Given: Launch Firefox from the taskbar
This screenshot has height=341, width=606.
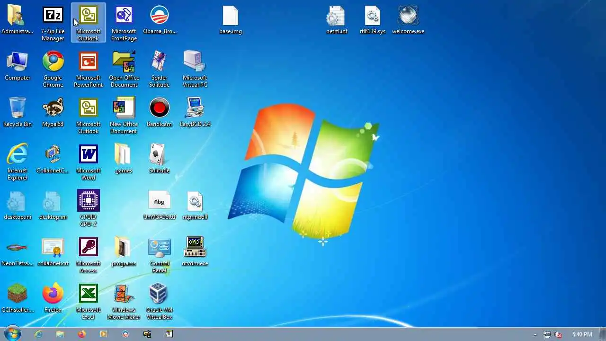Looking at the screenshot, I should pyautogui.click(x=82, y=334).
